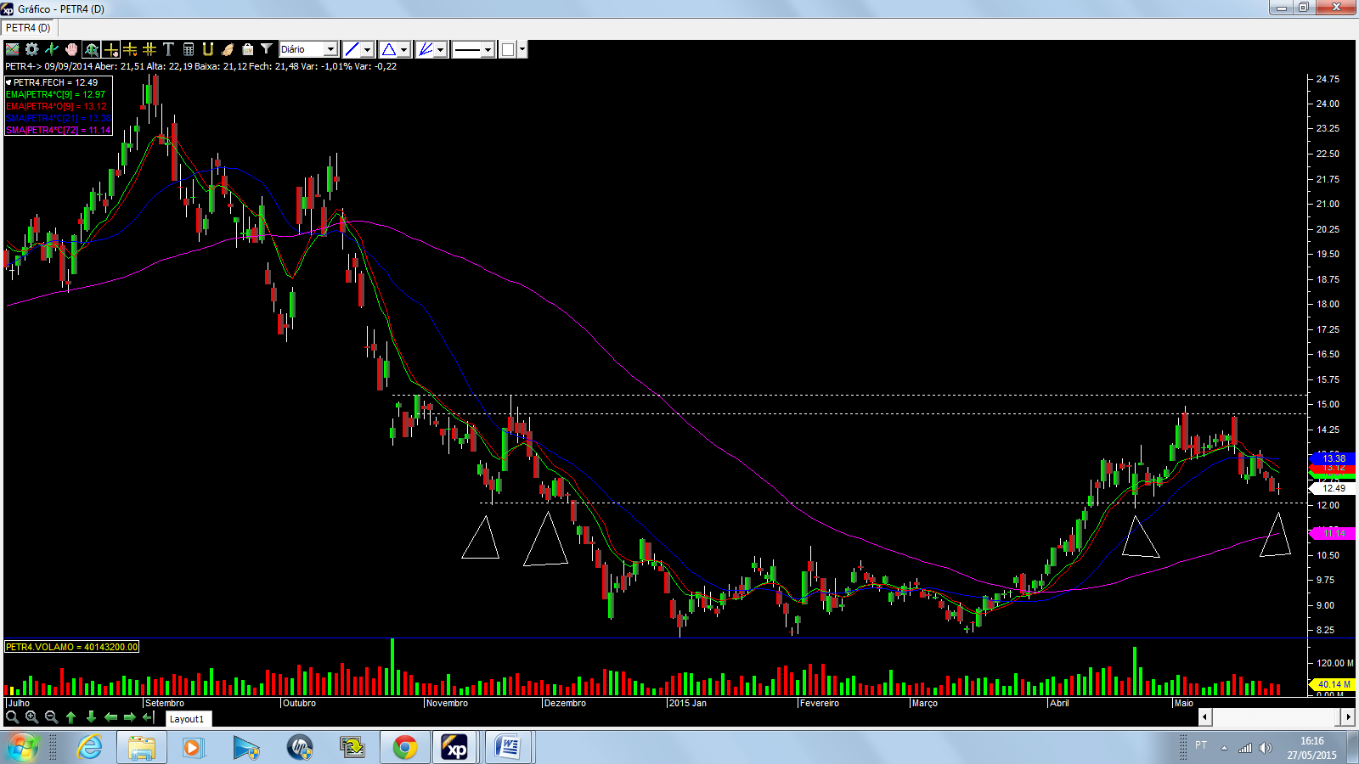Select the hand pan tool
This screenshot has height=764, width=1359.
click(71, 49)
